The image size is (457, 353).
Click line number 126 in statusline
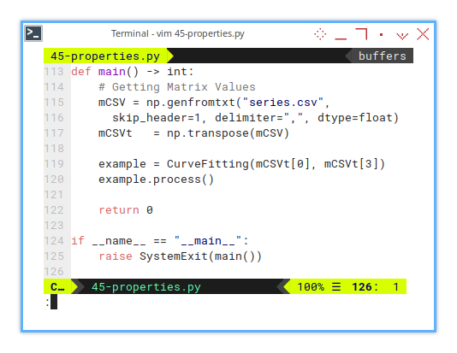[x=362, y=287]
